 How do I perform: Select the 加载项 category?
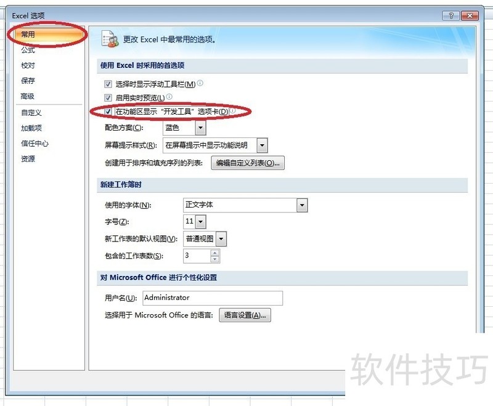pyautogui.click(x=31, y=128)
